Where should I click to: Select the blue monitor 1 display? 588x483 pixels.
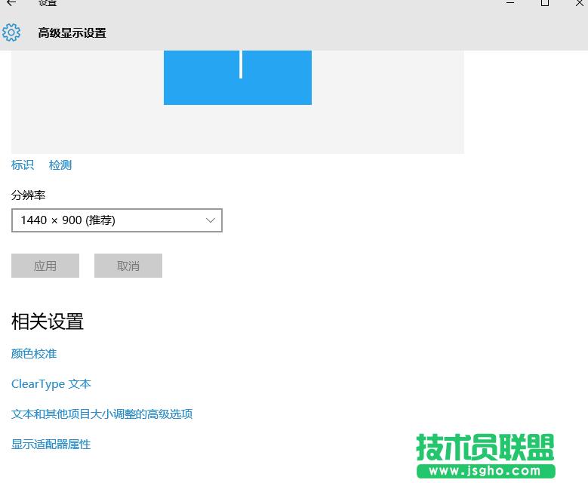pyautogui.click(x=237, y=77)
